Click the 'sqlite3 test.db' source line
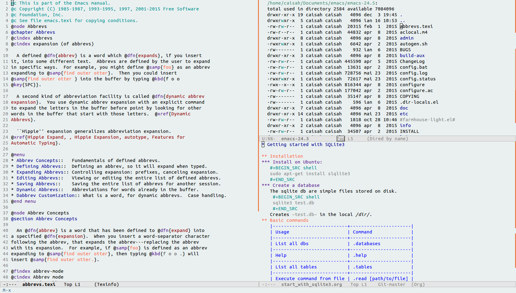Image resolution: width=516 pixels, height=293 pixels. coord(293,203)
